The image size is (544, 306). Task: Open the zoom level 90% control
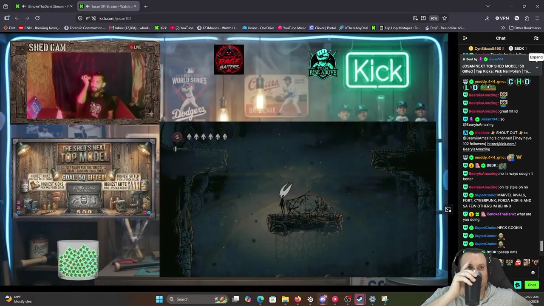[433, 18]
